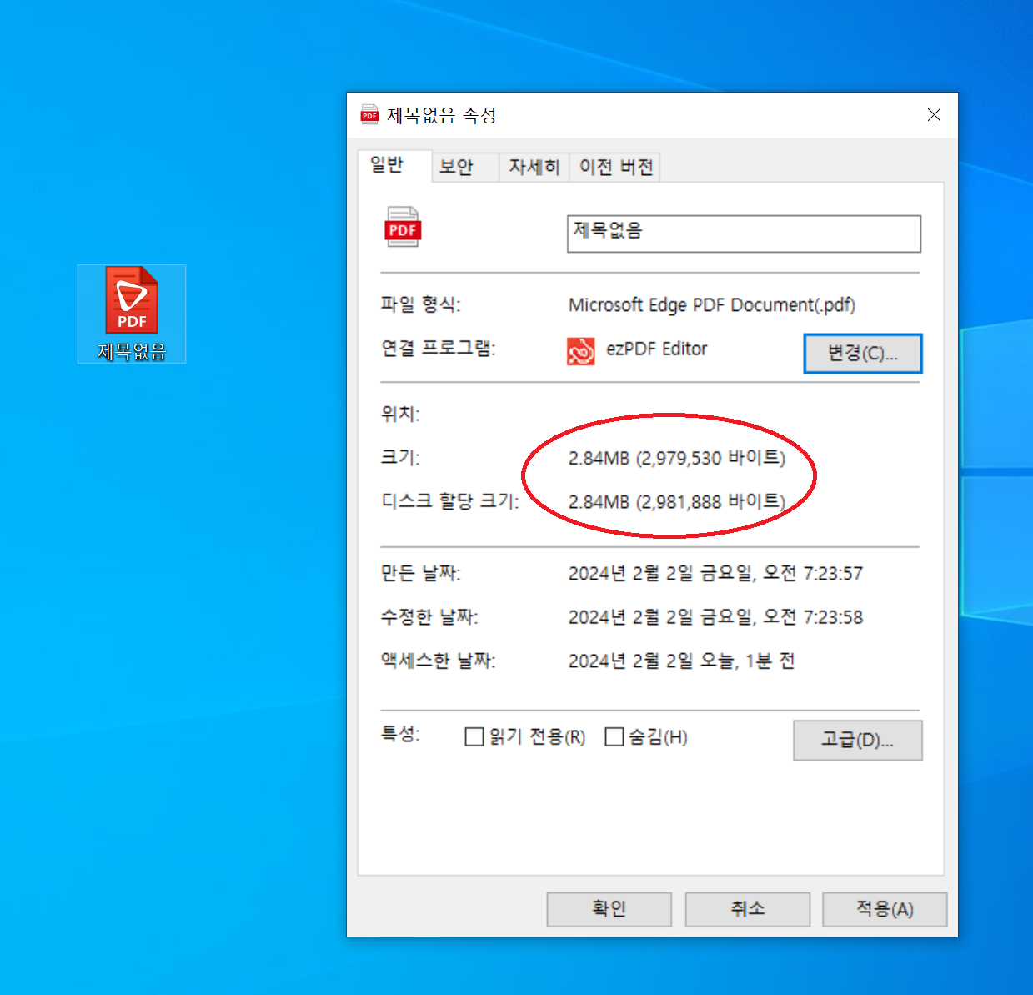This screenshot has width=1033, height=995.
Task: Click inside the 제목없음 file name field
Action: 743,234
